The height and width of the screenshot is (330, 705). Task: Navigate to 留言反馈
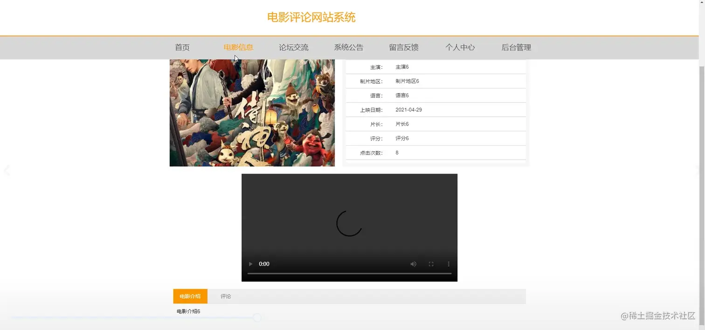coord(404,47)
